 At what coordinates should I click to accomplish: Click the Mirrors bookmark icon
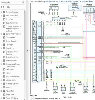pyautogui.click(x=4, y=87)
